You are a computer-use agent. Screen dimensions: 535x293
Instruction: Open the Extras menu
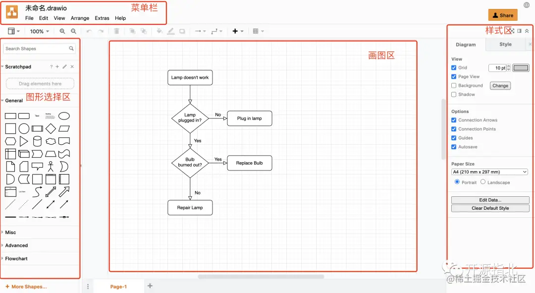coord(102,18)
